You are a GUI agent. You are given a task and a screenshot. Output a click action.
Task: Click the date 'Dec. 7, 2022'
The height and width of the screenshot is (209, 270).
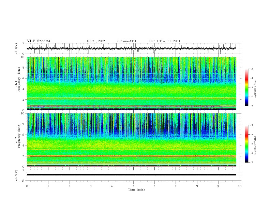click(x=95, y=41)
